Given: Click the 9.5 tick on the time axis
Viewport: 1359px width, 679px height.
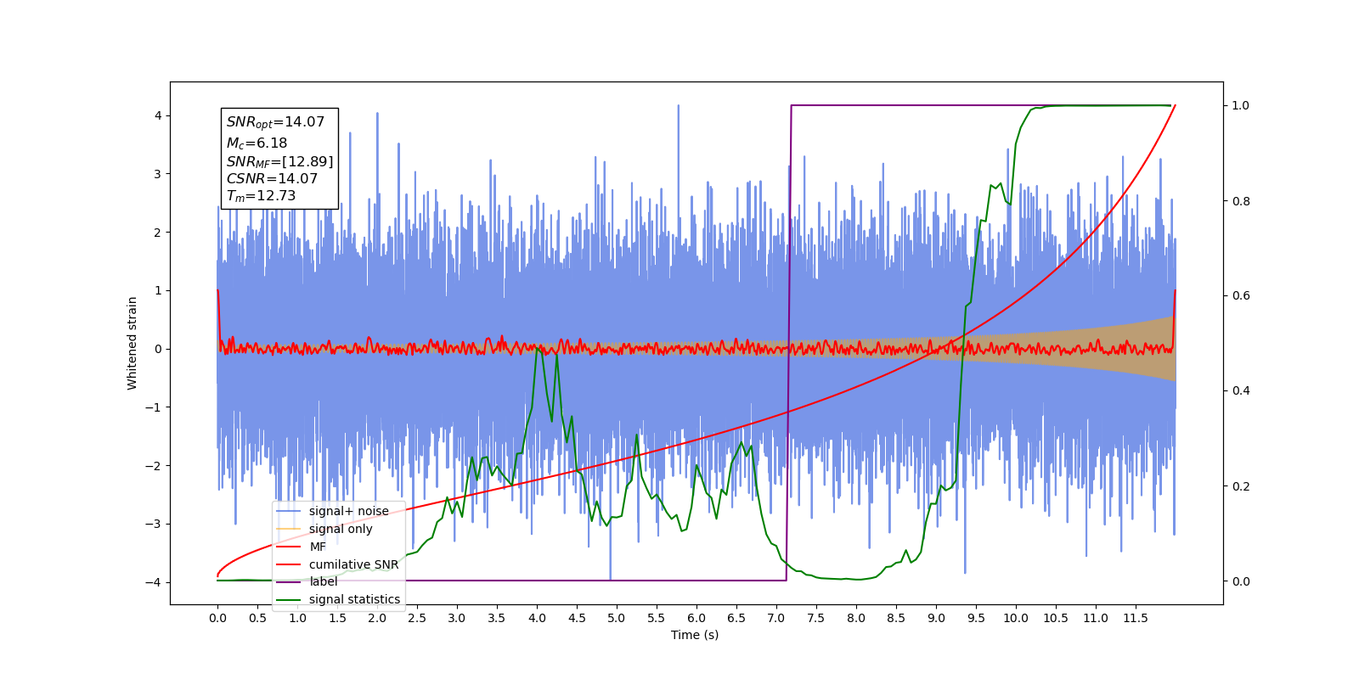Looking at the screenshot, I should (x=976, y=618).
